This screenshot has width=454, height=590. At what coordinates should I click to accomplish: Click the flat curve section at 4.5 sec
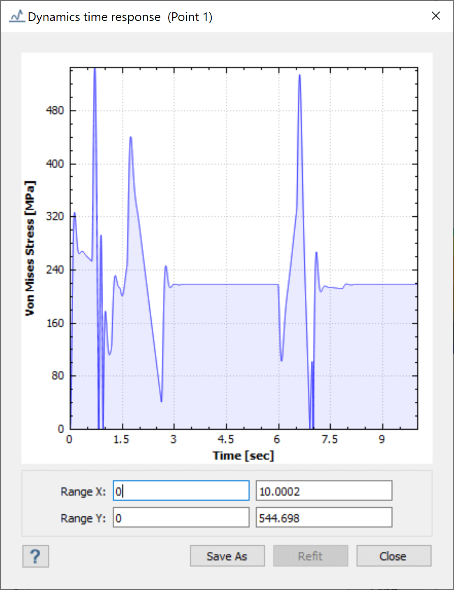(x=226, y=284)
